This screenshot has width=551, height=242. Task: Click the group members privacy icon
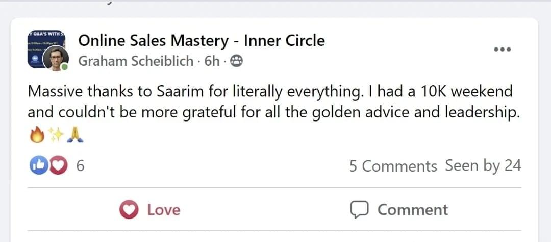click(236, 62)
